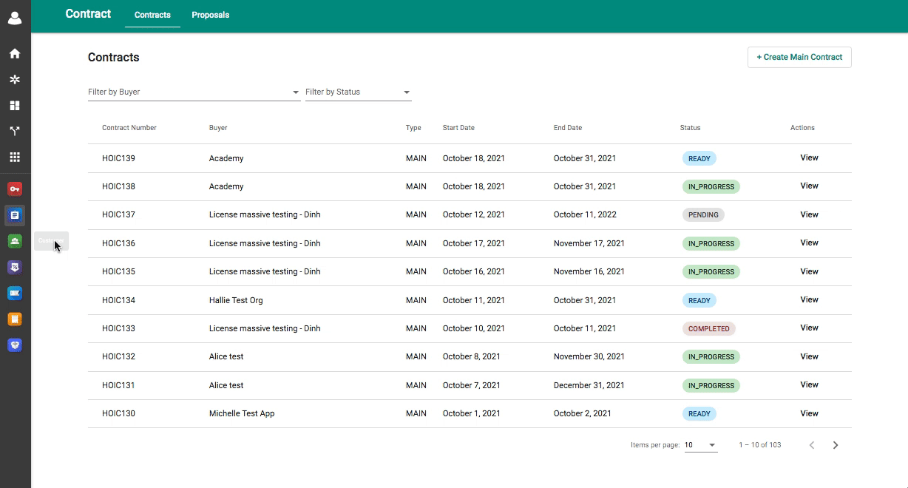This screenshot has width=908, height=488.
Task: Open the blue box package app icon
Action: (15, 345)
